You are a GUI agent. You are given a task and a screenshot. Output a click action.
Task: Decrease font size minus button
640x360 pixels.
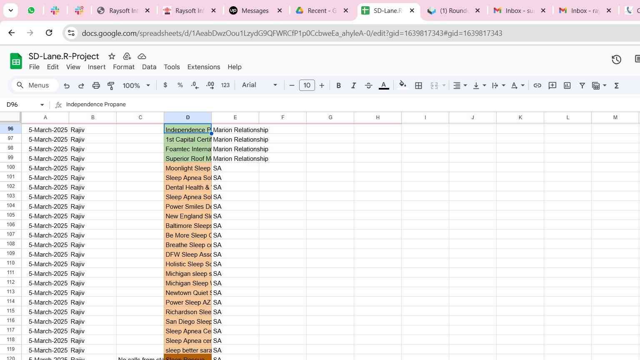pyautogui.click(x=292, y=85)
